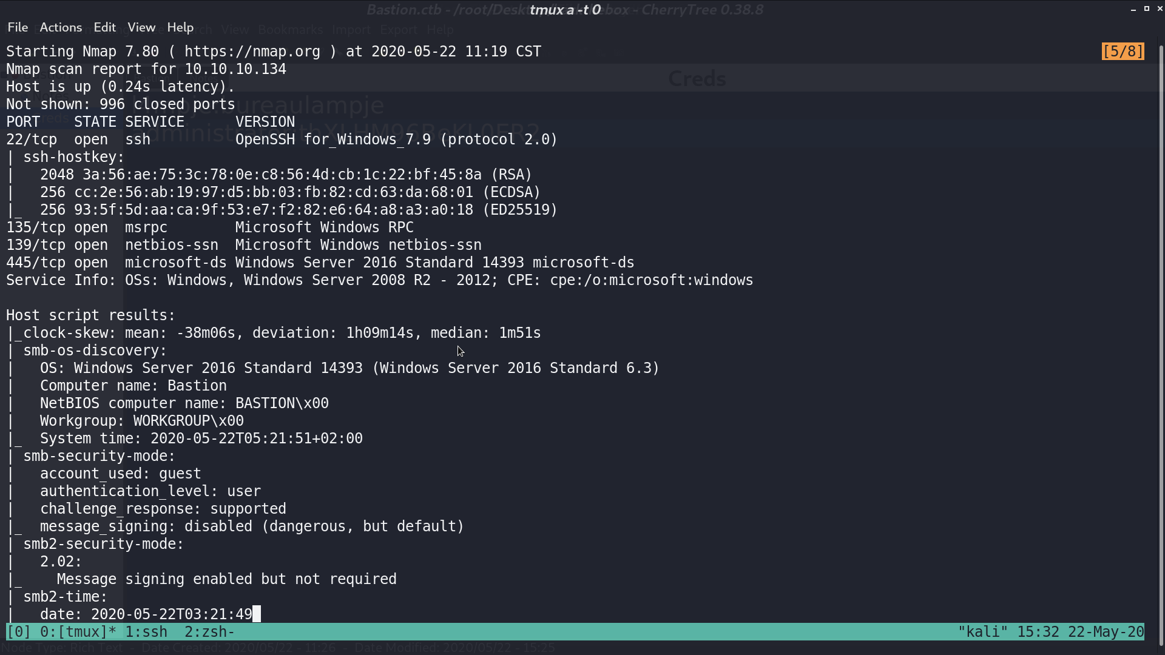Maximize the terminal window
The height and width of the screenshot is (655, 1165).
point(1146,8)
